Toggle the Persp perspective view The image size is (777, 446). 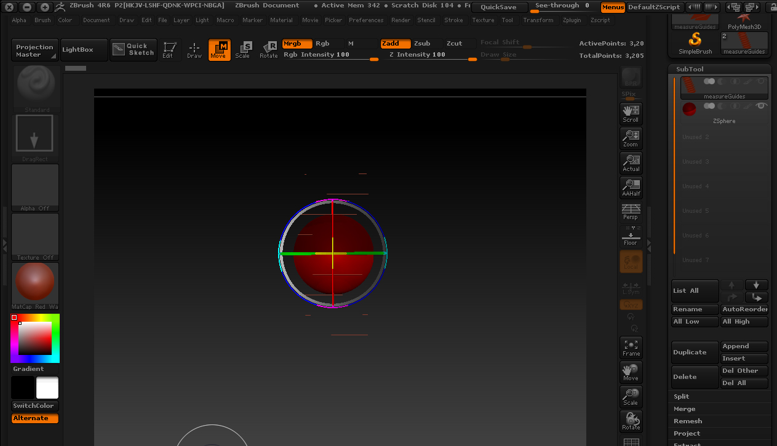point(631,212)
